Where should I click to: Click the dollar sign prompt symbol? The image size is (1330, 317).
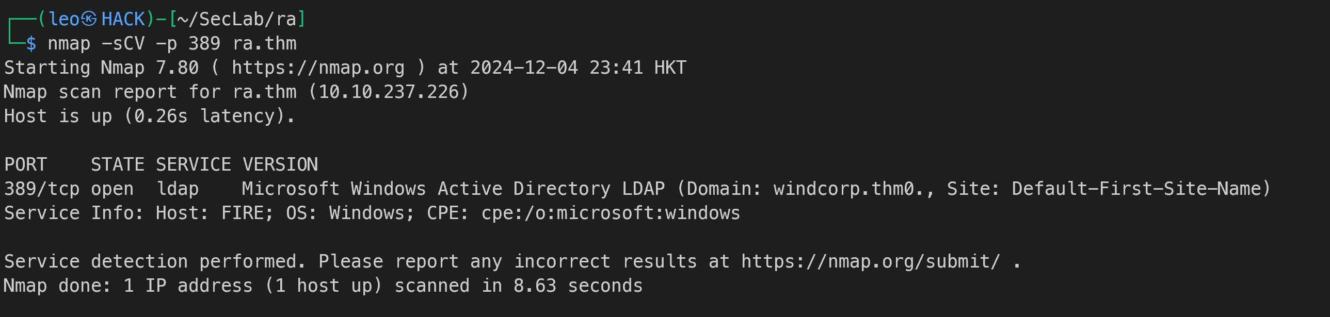click(x=31, y=43)
